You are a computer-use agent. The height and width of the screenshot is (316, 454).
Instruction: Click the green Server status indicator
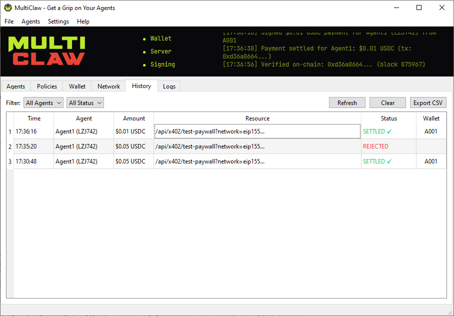point(145,51)
